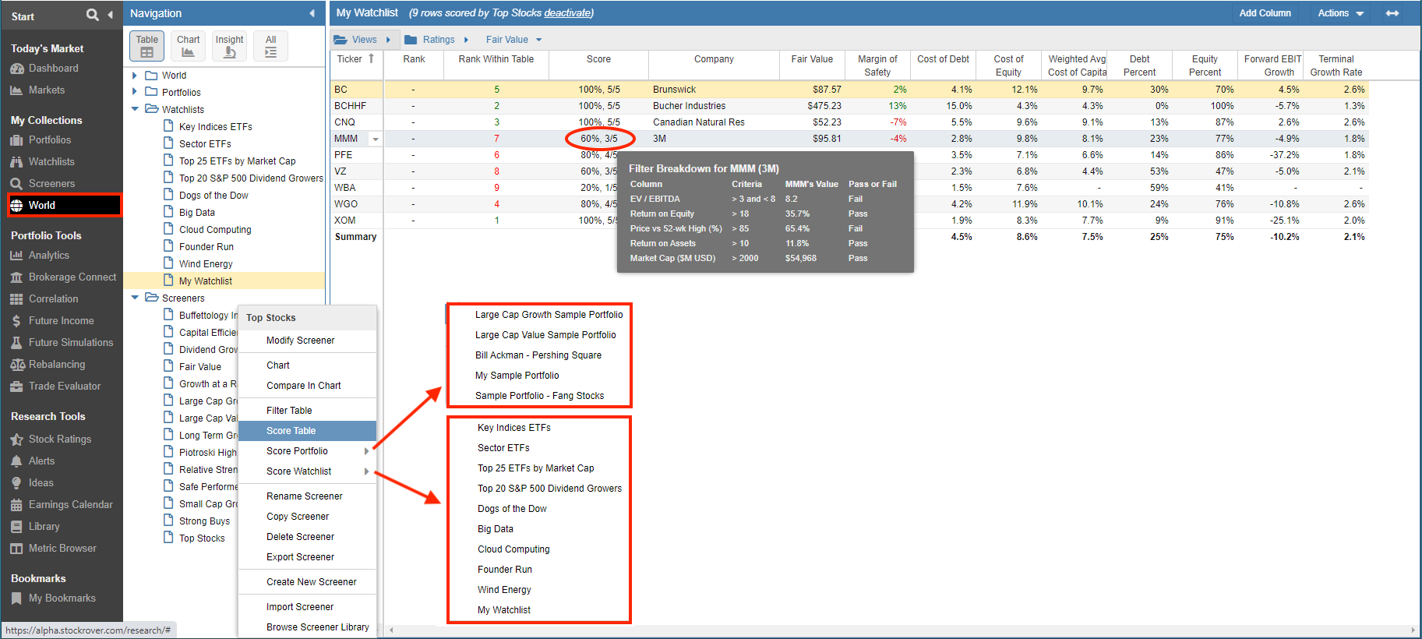Screen dimensions: 1422x639
Task: Choose Score Table in context menu
Action: coord(307,431)
